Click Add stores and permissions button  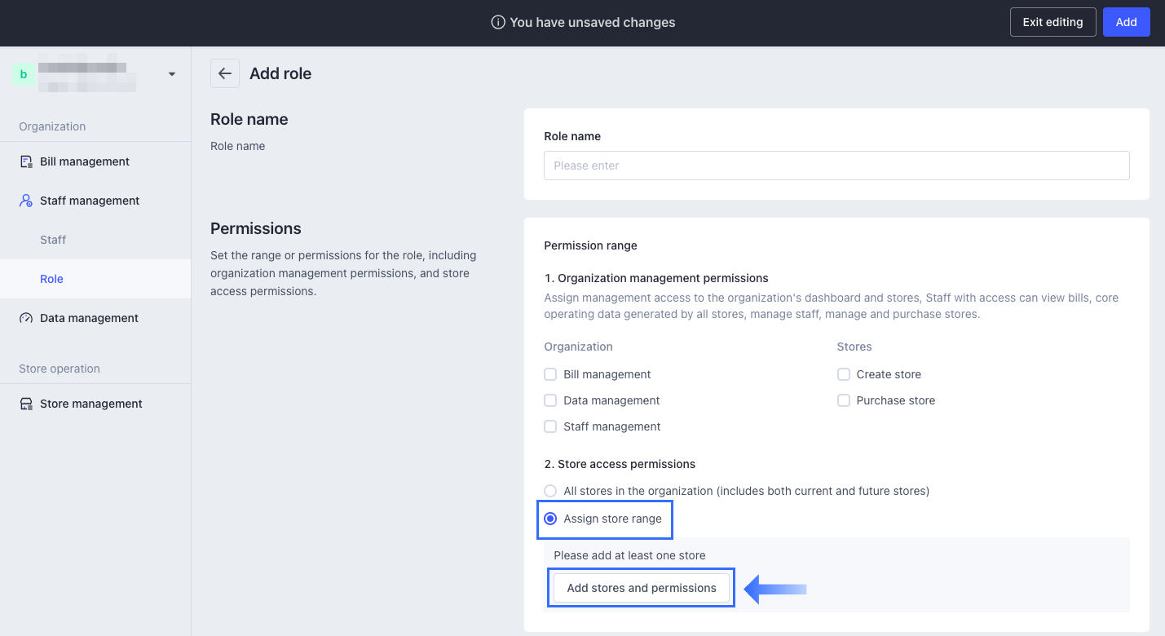pos(642,588)
